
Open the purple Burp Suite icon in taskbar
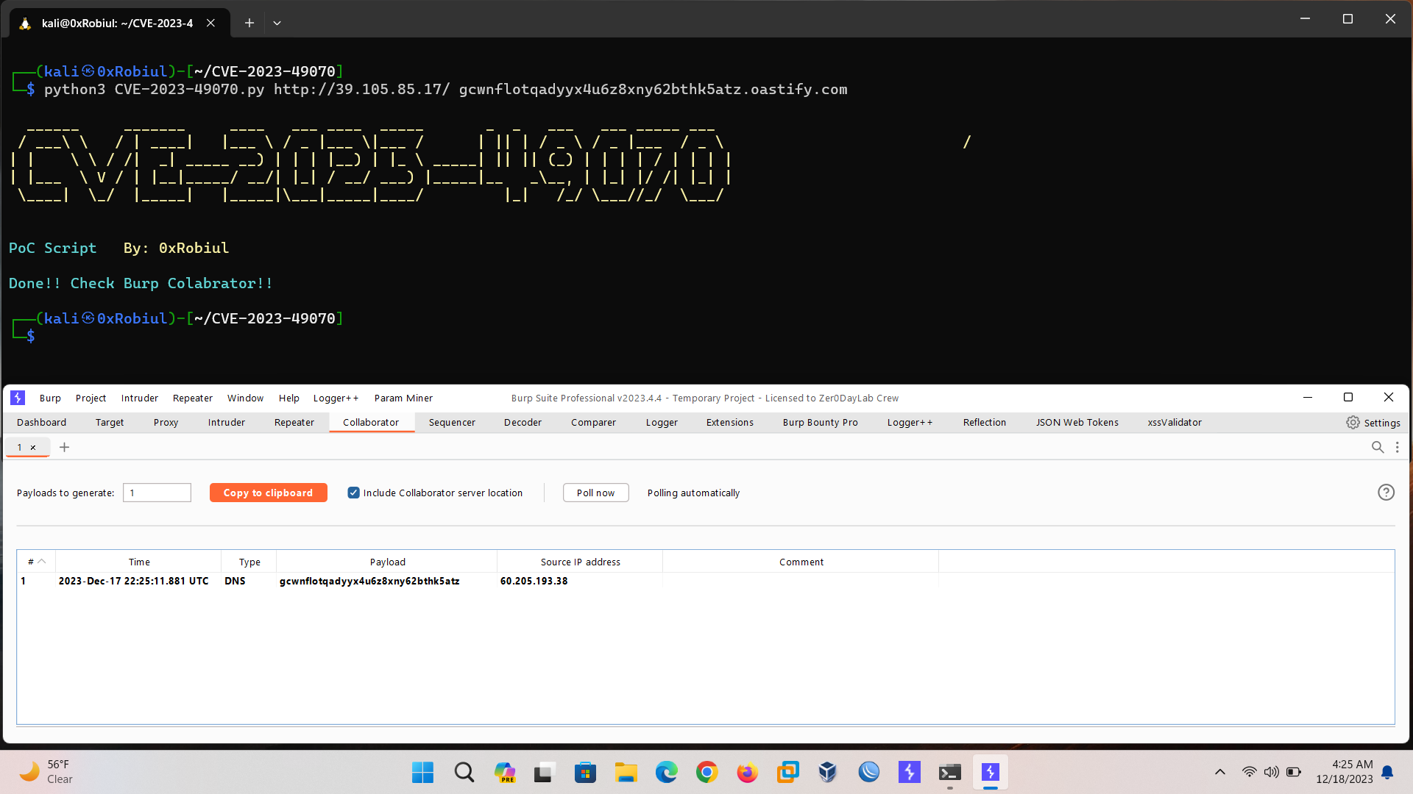pos(910,772)
